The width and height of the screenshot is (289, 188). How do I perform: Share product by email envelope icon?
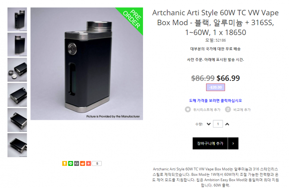[x=77, y=164]
